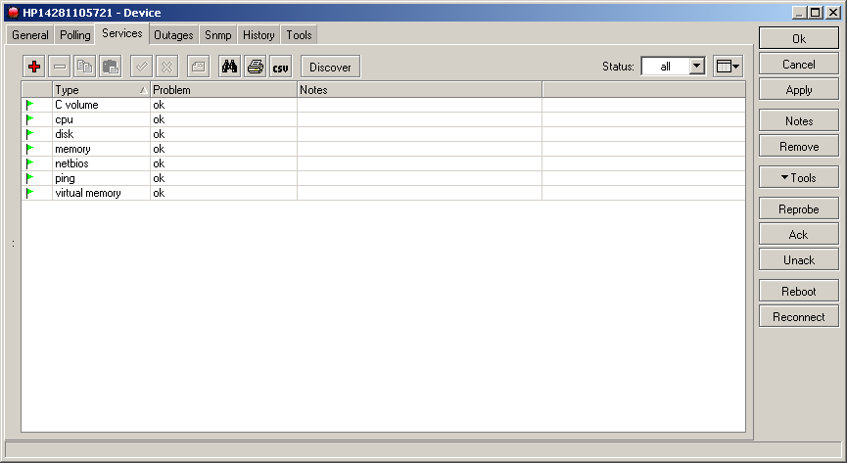
Task: Open the Tools tab
Action: click(299, 35)
